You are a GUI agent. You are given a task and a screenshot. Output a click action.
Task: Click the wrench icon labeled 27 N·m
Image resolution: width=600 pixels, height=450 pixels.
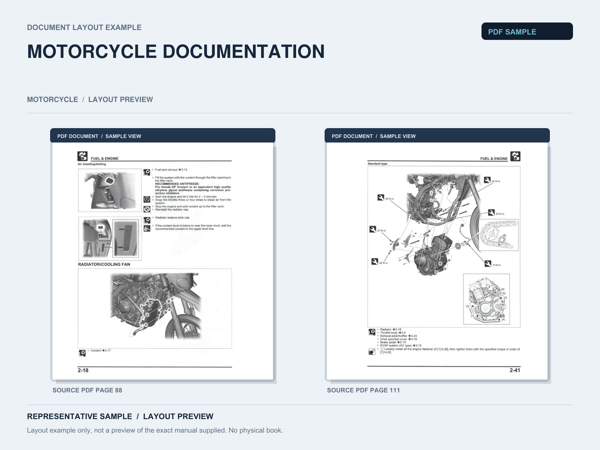click(x=372, y=229)
